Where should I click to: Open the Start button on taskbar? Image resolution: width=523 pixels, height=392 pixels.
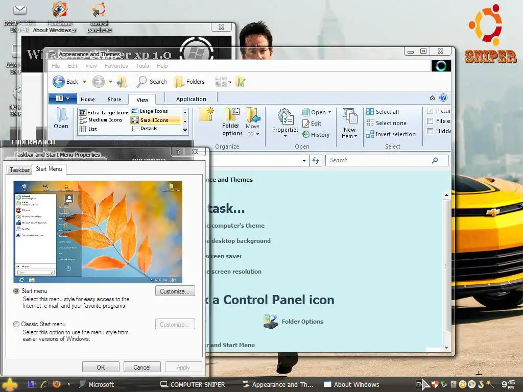(10, 384)
